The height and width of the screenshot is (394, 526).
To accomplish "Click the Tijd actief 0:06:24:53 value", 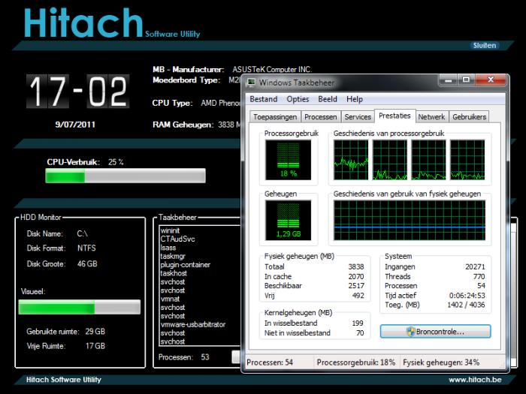I will [467, 296].
